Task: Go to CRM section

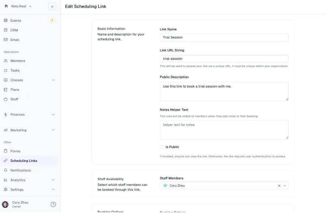Action: tap(29, 30)
